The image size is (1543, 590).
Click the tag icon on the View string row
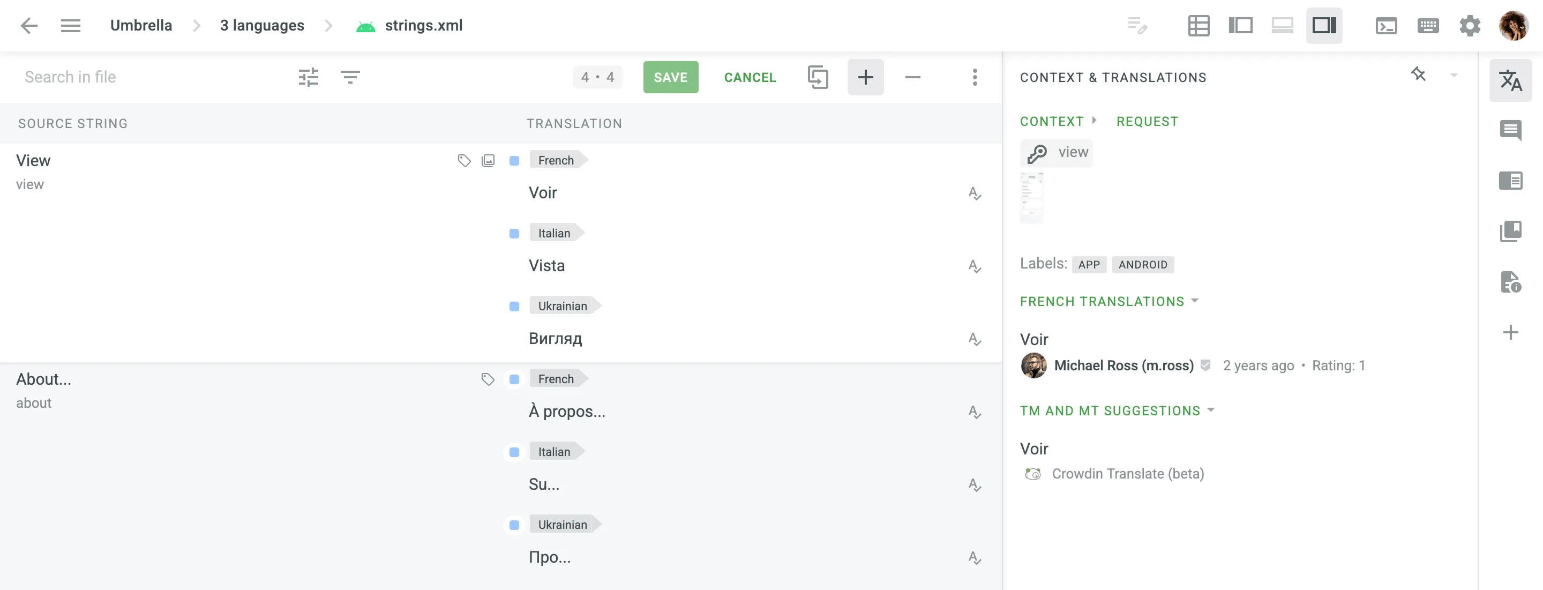point(463,160)
